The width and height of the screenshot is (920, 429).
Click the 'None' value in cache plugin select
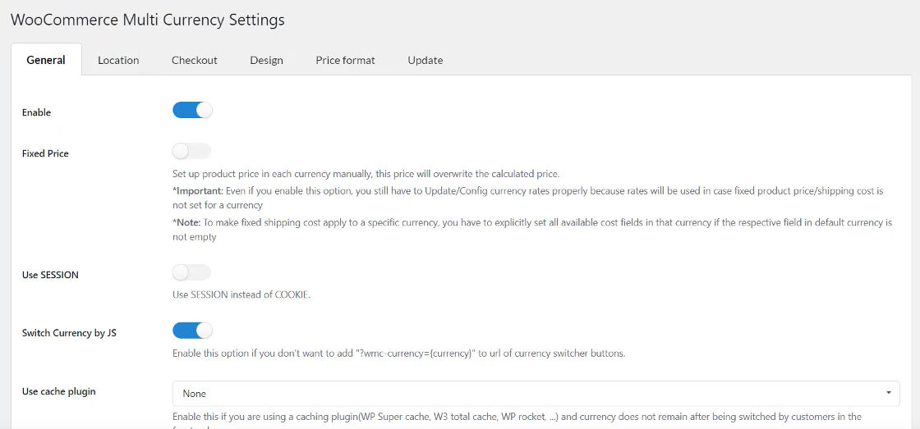point(195,394)
